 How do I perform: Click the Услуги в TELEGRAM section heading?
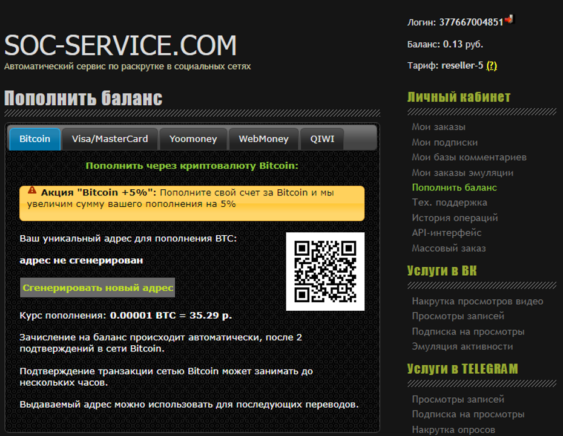[463, 369]
